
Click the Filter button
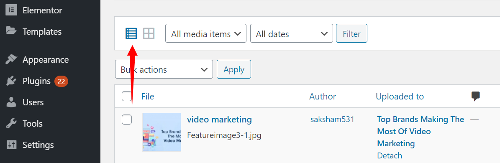(352, 33)
